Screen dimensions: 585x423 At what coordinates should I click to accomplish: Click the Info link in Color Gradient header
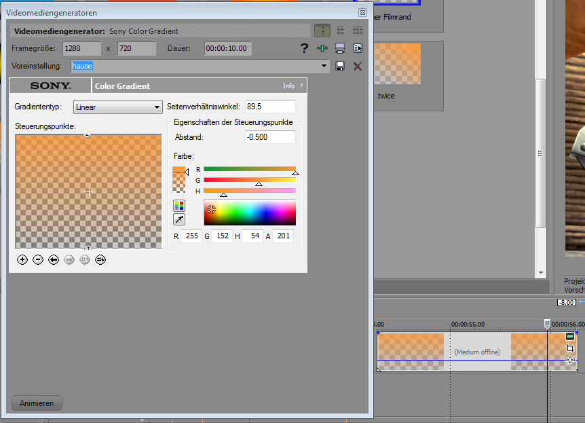288,86
